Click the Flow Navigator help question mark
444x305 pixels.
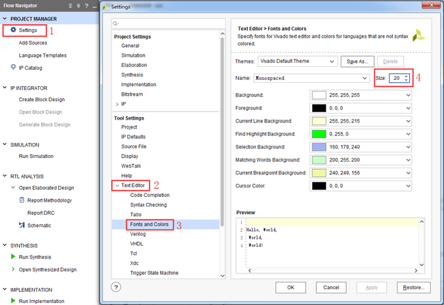click(x=86, y=5)
